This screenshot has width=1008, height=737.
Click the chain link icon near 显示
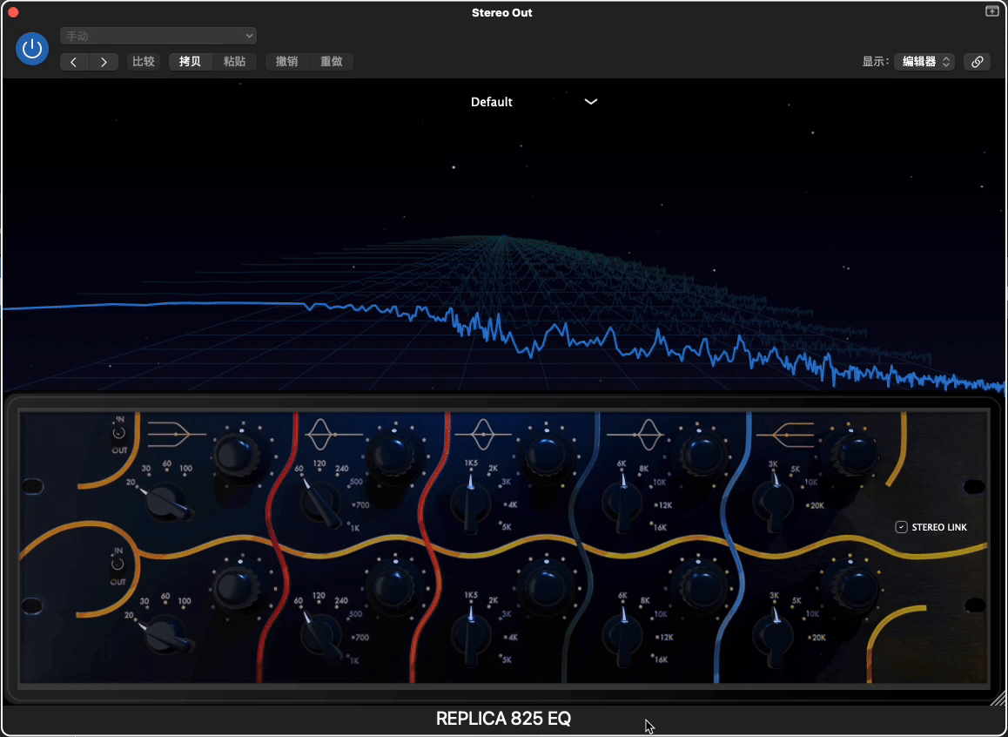click(x=977, y=61)
